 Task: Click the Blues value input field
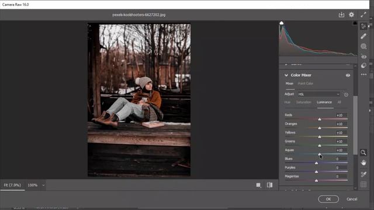tap(341, 159)
